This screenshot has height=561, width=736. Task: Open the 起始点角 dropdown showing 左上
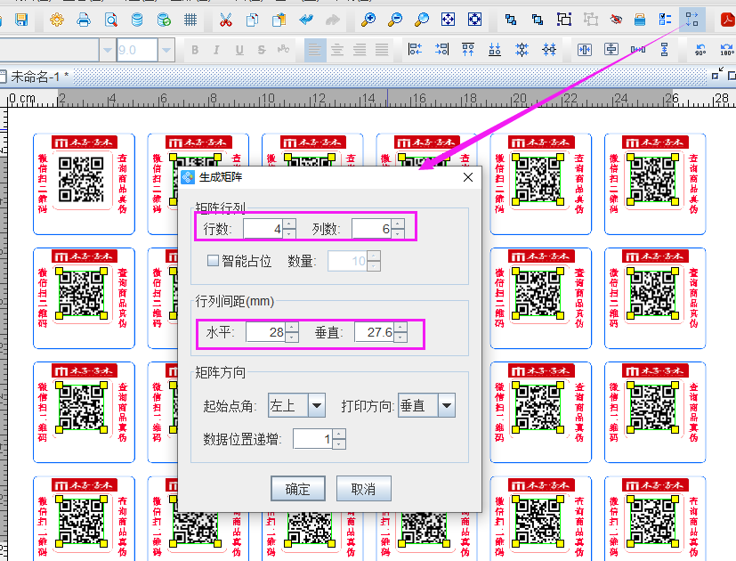tap(295, 405)
